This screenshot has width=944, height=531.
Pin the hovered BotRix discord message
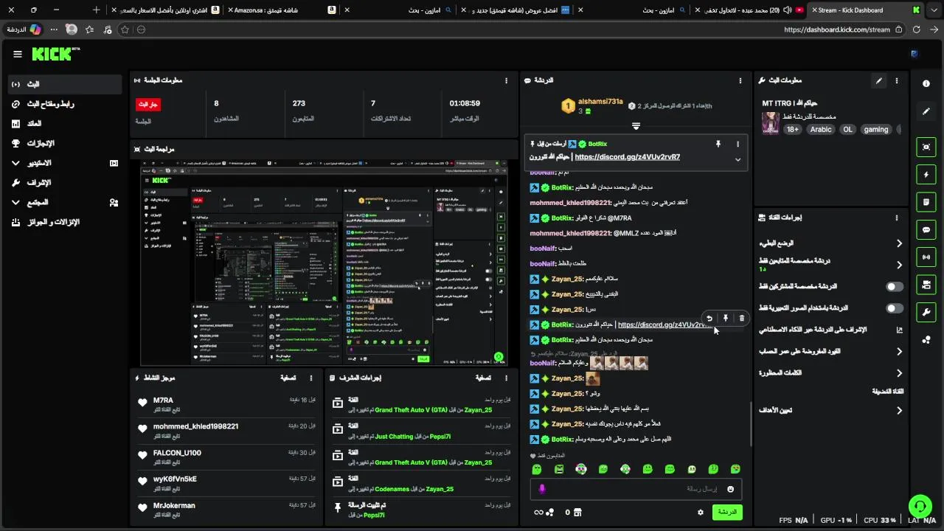(x=726, y=318)
